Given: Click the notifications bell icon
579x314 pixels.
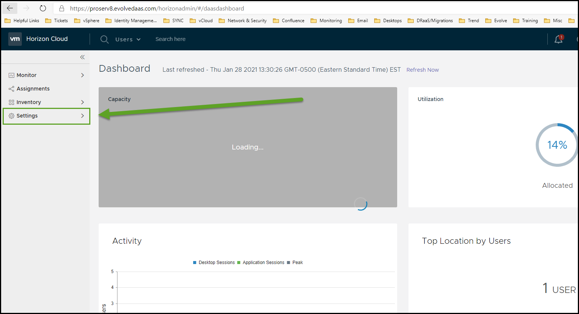Looking at the screenshot, I should pos(558,39).
